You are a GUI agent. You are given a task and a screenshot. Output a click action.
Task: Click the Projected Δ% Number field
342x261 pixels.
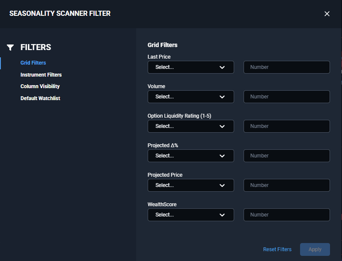click(x=287, y=156)
